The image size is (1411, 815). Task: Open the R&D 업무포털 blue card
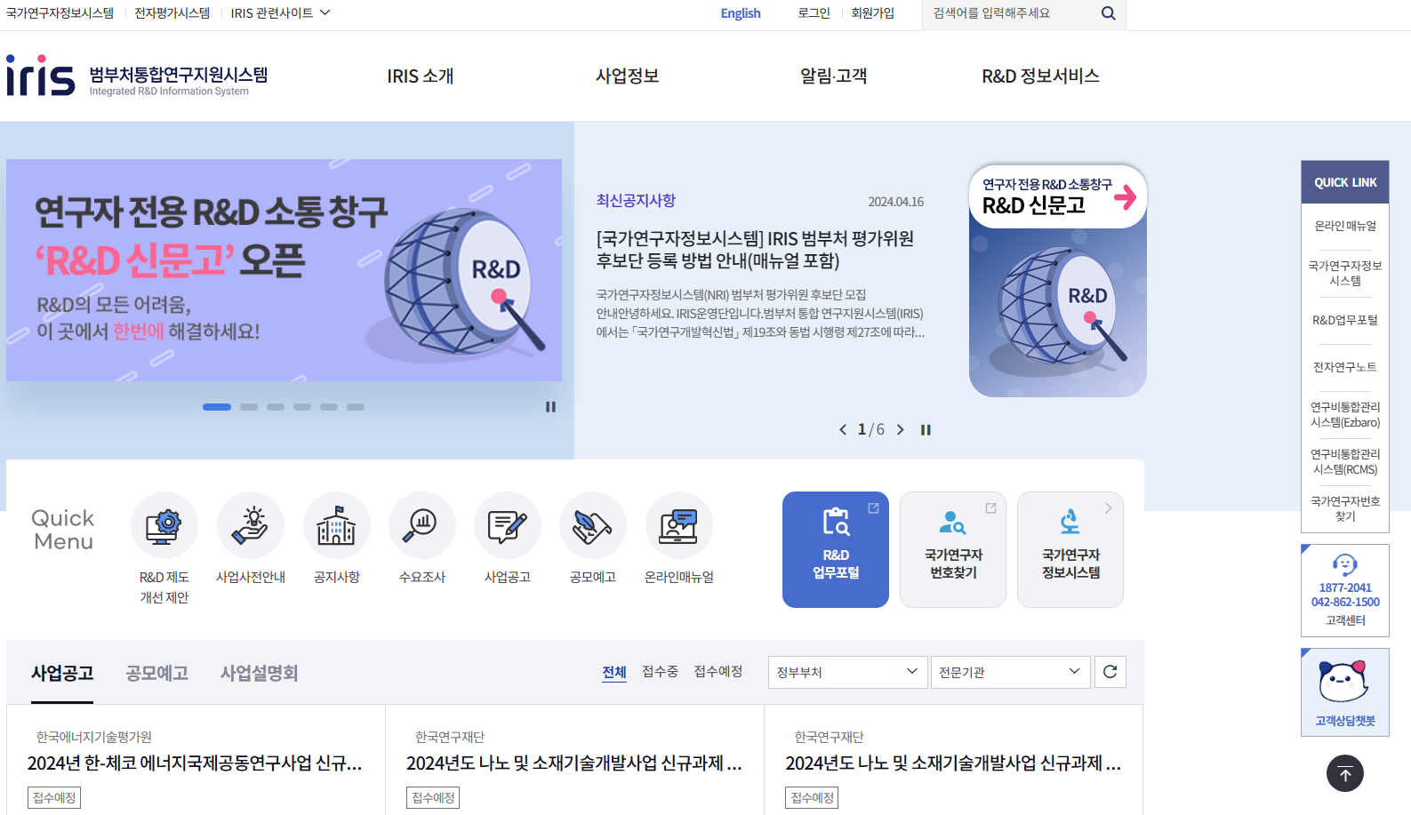pyautogui.click(x=836, y=549)
